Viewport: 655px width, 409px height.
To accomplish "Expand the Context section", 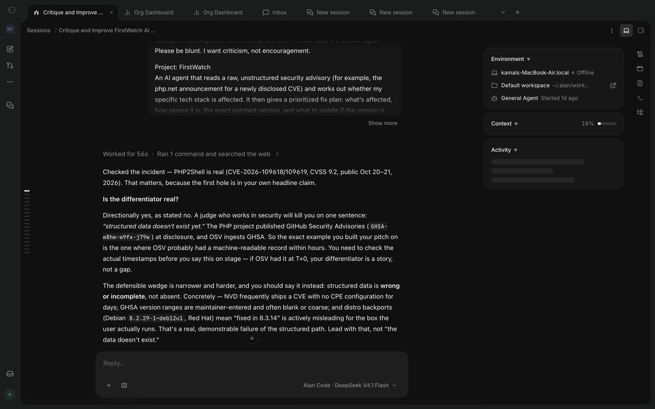I will [x=504, y=124].
